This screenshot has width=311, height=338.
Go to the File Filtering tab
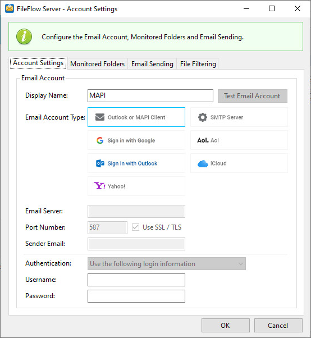tap(198, 64)
